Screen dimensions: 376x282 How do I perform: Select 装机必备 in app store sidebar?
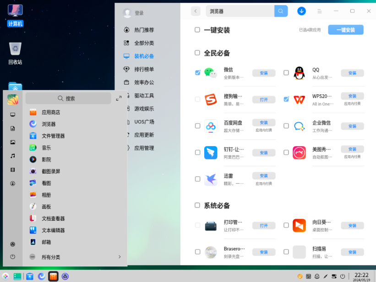pyautogui.click(x=144, y=56)
